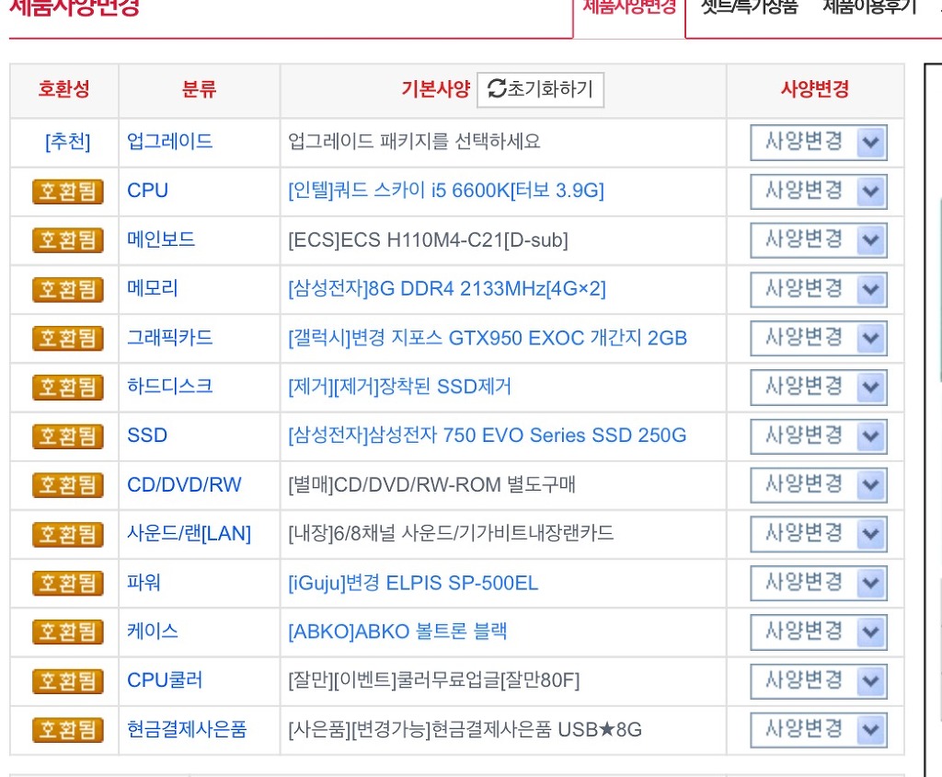Open 사양변경 dropdown for 케이스 row
This screenshot has width=942, height=777.
coord(818,632)
